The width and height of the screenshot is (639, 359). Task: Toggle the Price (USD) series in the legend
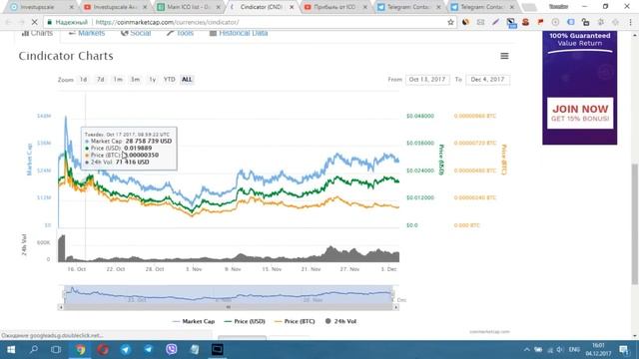(x=245, y=321)
